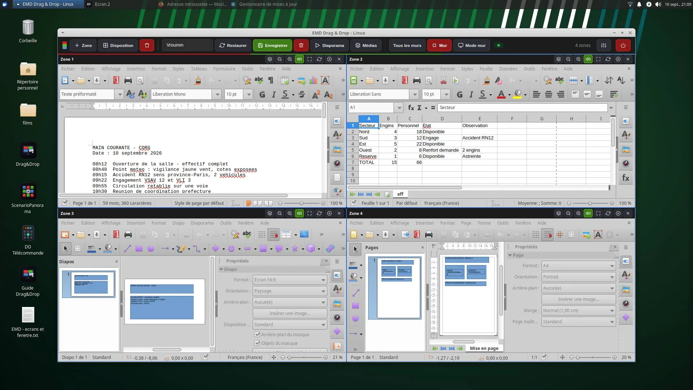Click the green Enregistrer button
693x390 pixels.
[x=273, y=45]
